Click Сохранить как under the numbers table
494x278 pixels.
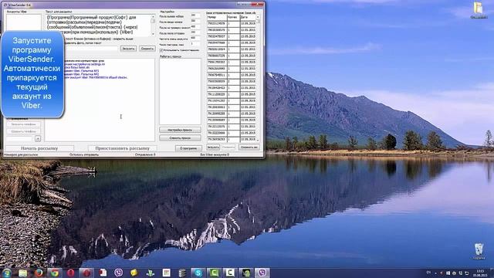click(x=249, y=147)
